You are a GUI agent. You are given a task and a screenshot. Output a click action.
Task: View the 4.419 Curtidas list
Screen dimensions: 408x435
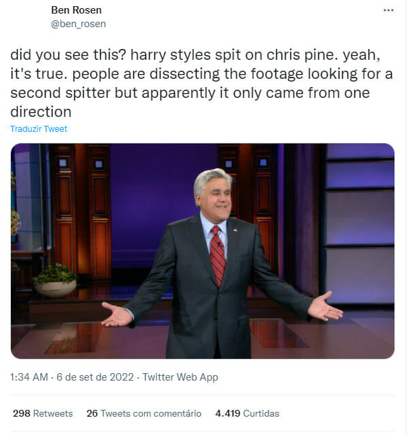pyautogui.click(x=247, y=413)
